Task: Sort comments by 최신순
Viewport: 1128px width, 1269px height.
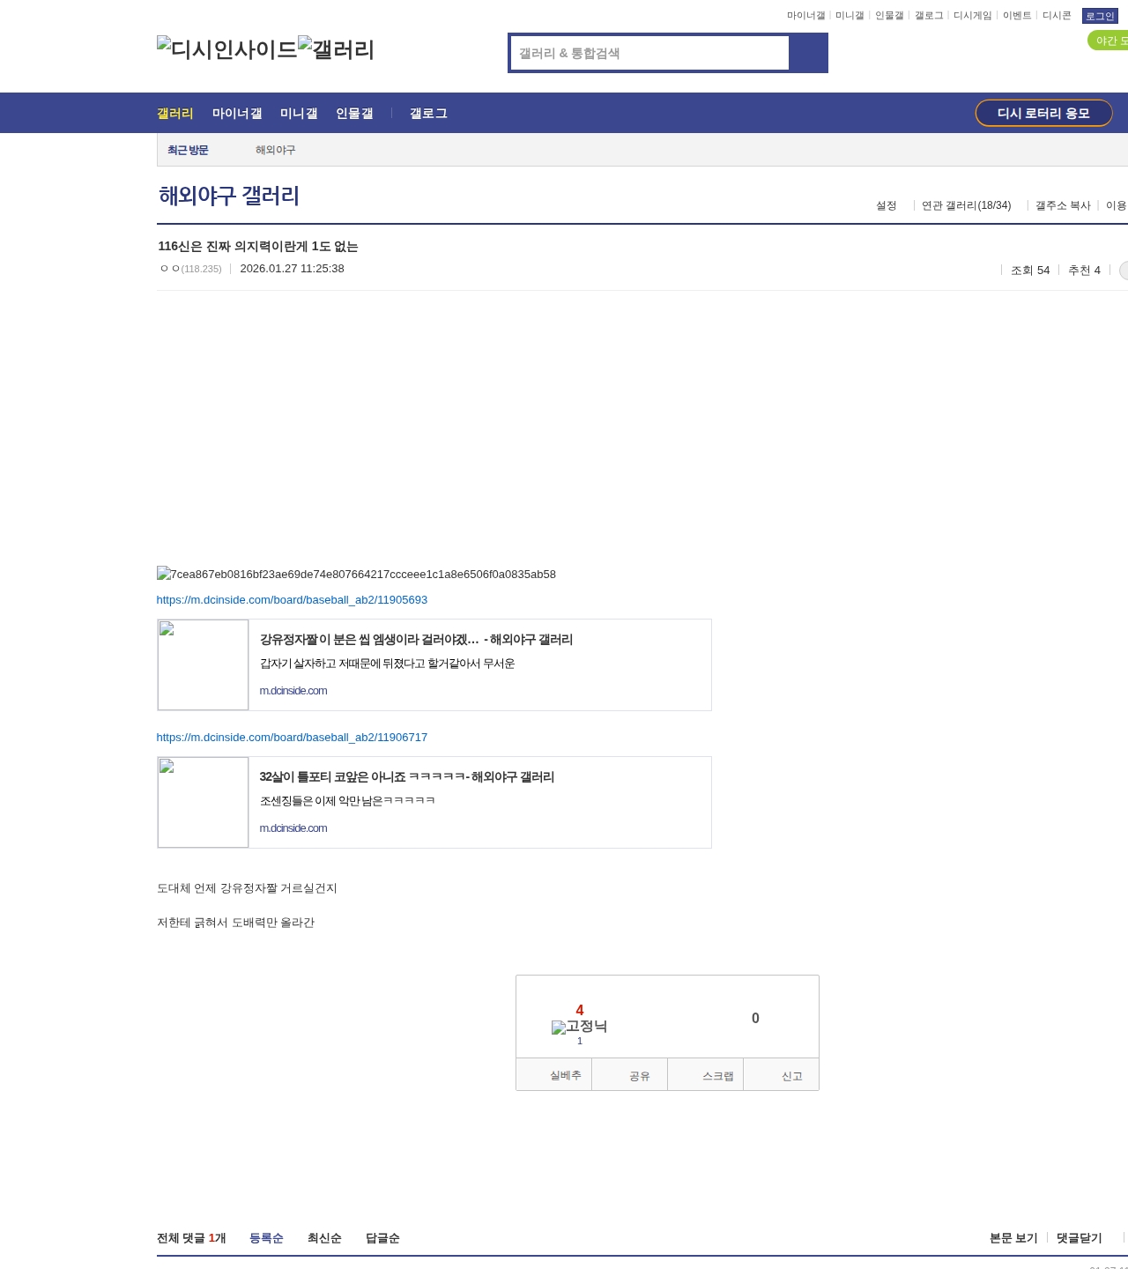Action: click(x=324, y=1238)
